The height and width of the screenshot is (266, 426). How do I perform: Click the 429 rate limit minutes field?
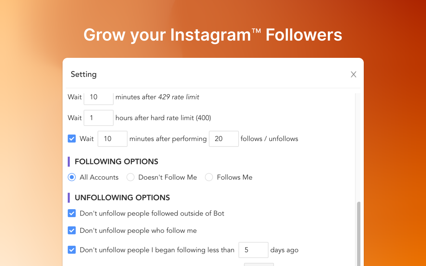coord(99,97)
